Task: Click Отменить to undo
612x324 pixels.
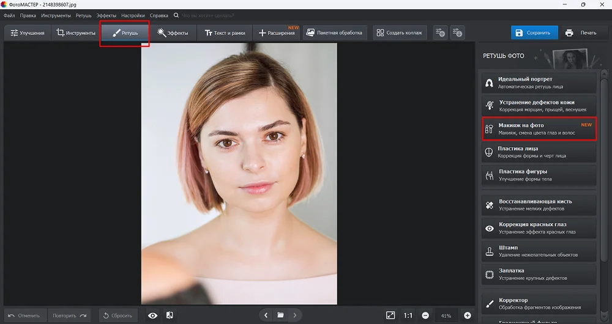Action: (x=25, y=315)
